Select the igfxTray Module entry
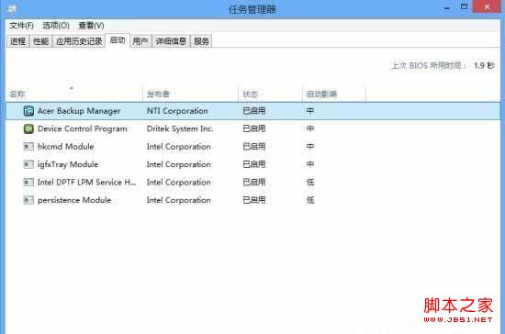Viewport: 505px width, 334px height. (68, 164)
